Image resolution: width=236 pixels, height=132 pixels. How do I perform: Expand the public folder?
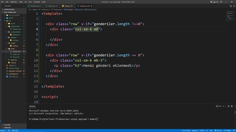point(11,18)
